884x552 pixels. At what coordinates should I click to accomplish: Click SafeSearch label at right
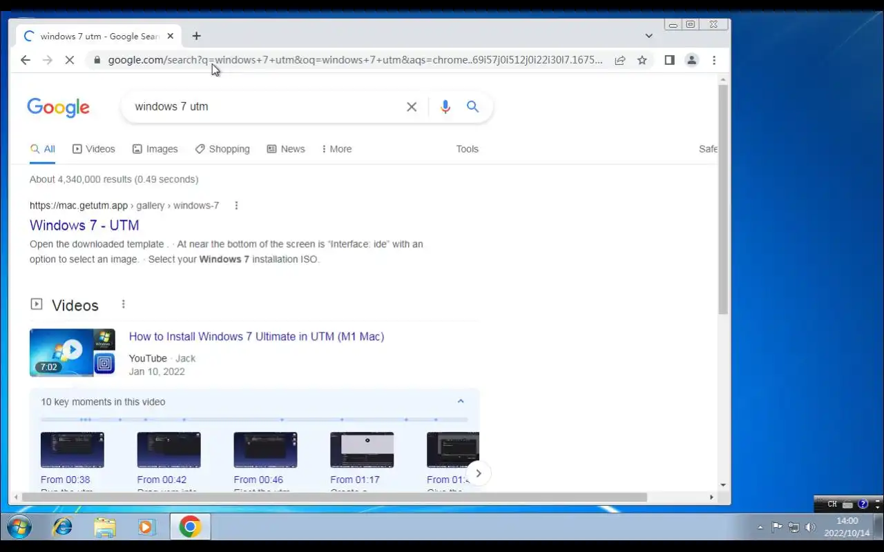708,149
